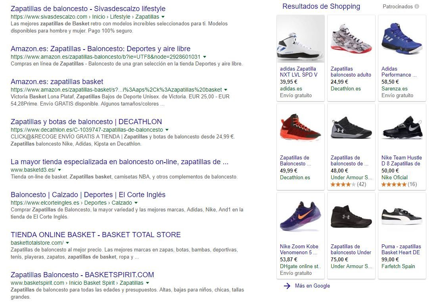Click the DHgate online st.. seller name
The image size is (439, 303).
click(x=301, y=266)
